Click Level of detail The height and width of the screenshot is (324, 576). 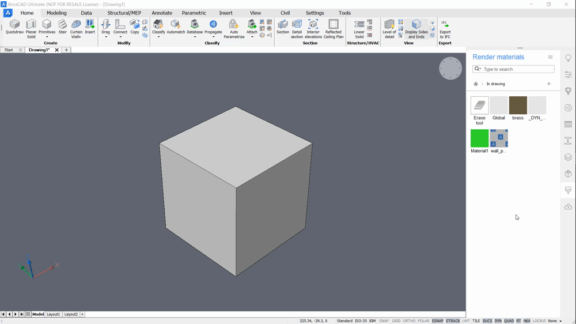(x=389, y=29)
